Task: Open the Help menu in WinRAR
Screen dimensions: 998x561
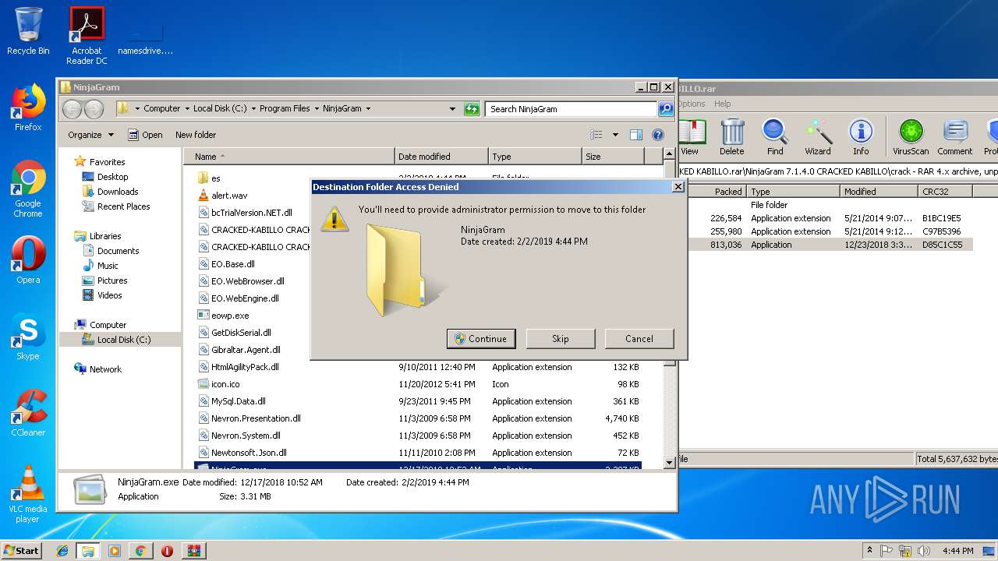Action: pos(723,104)
